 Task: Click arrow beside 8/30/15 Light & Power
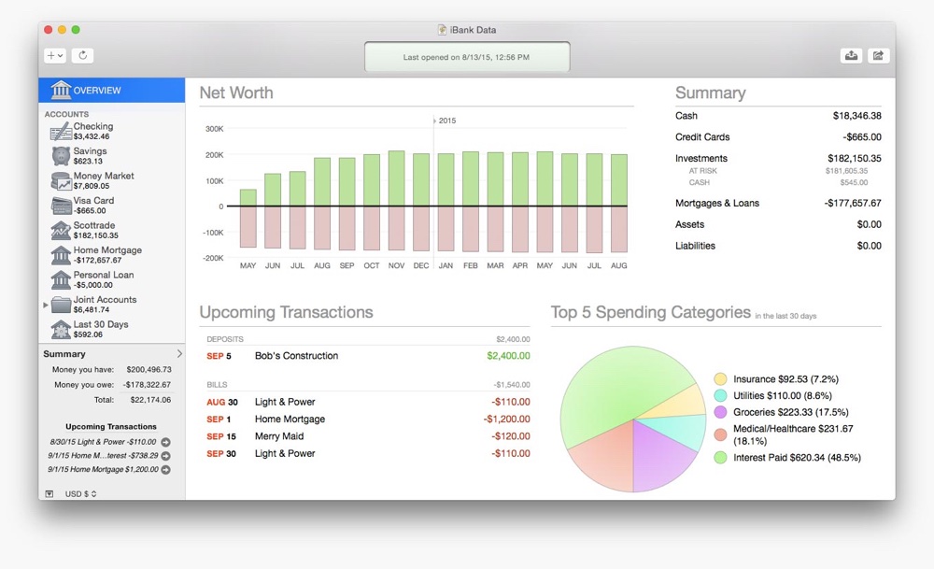coord(165,442)
